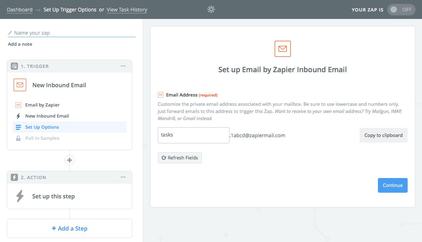Click the plus circle between trigger and action
The width and height of the screenshot is (422, 242).
70,160
